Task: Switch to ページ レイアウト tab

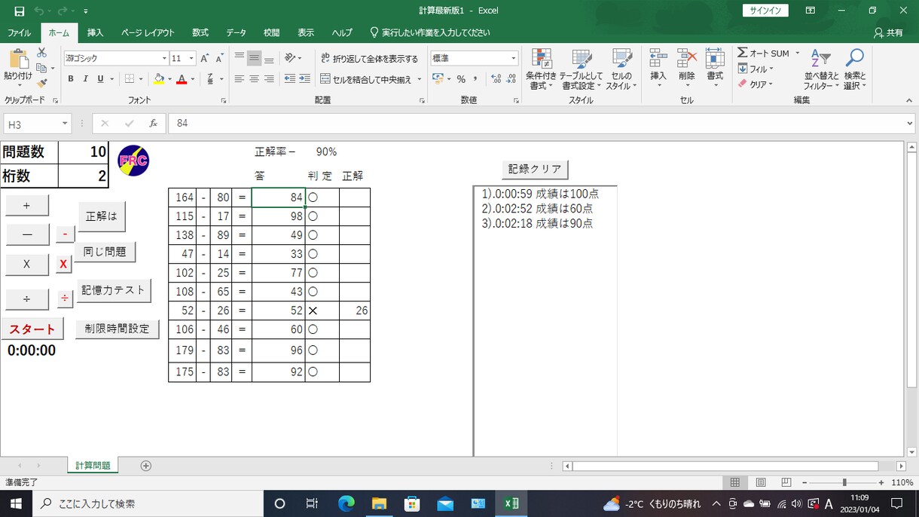Action: tap(148, 33)
